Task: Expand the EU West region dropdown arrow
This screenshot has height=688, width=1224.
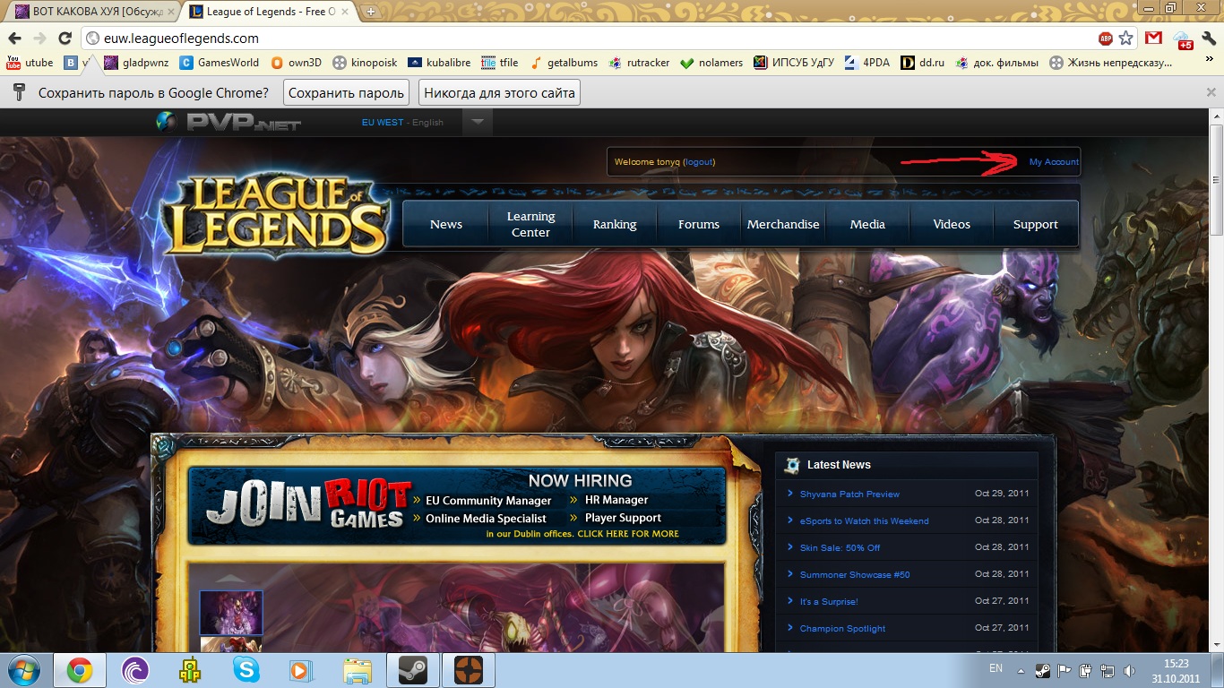Action: tap(478, 122)
